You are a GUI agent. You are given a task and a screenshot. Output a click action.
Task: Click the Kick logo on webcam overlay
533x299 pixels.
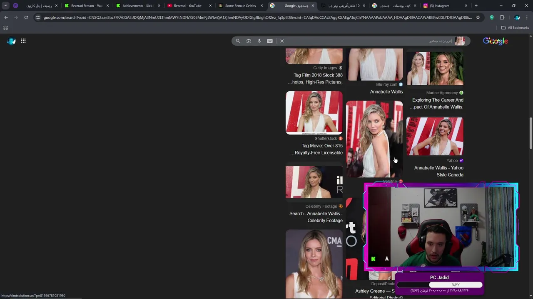pos(373,259)
